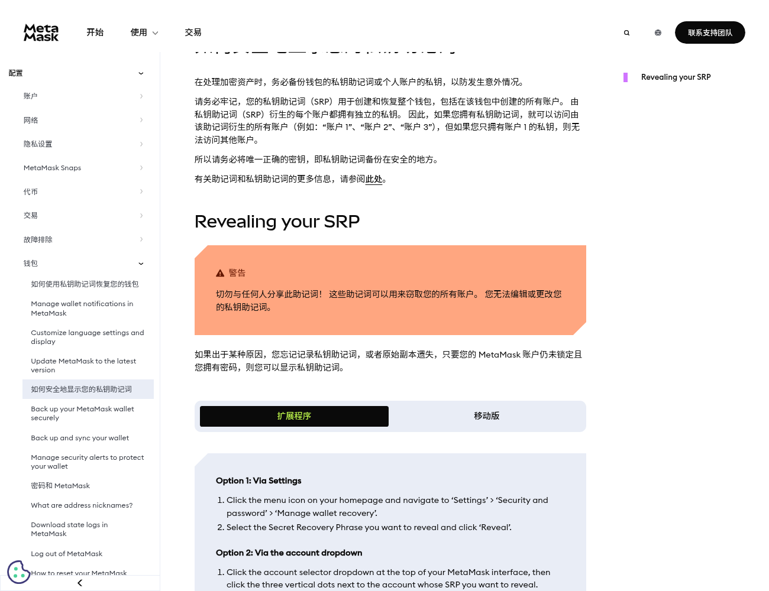Expand the 账户 sidebar category
769x591 pixels.
[x=83, y=96]
